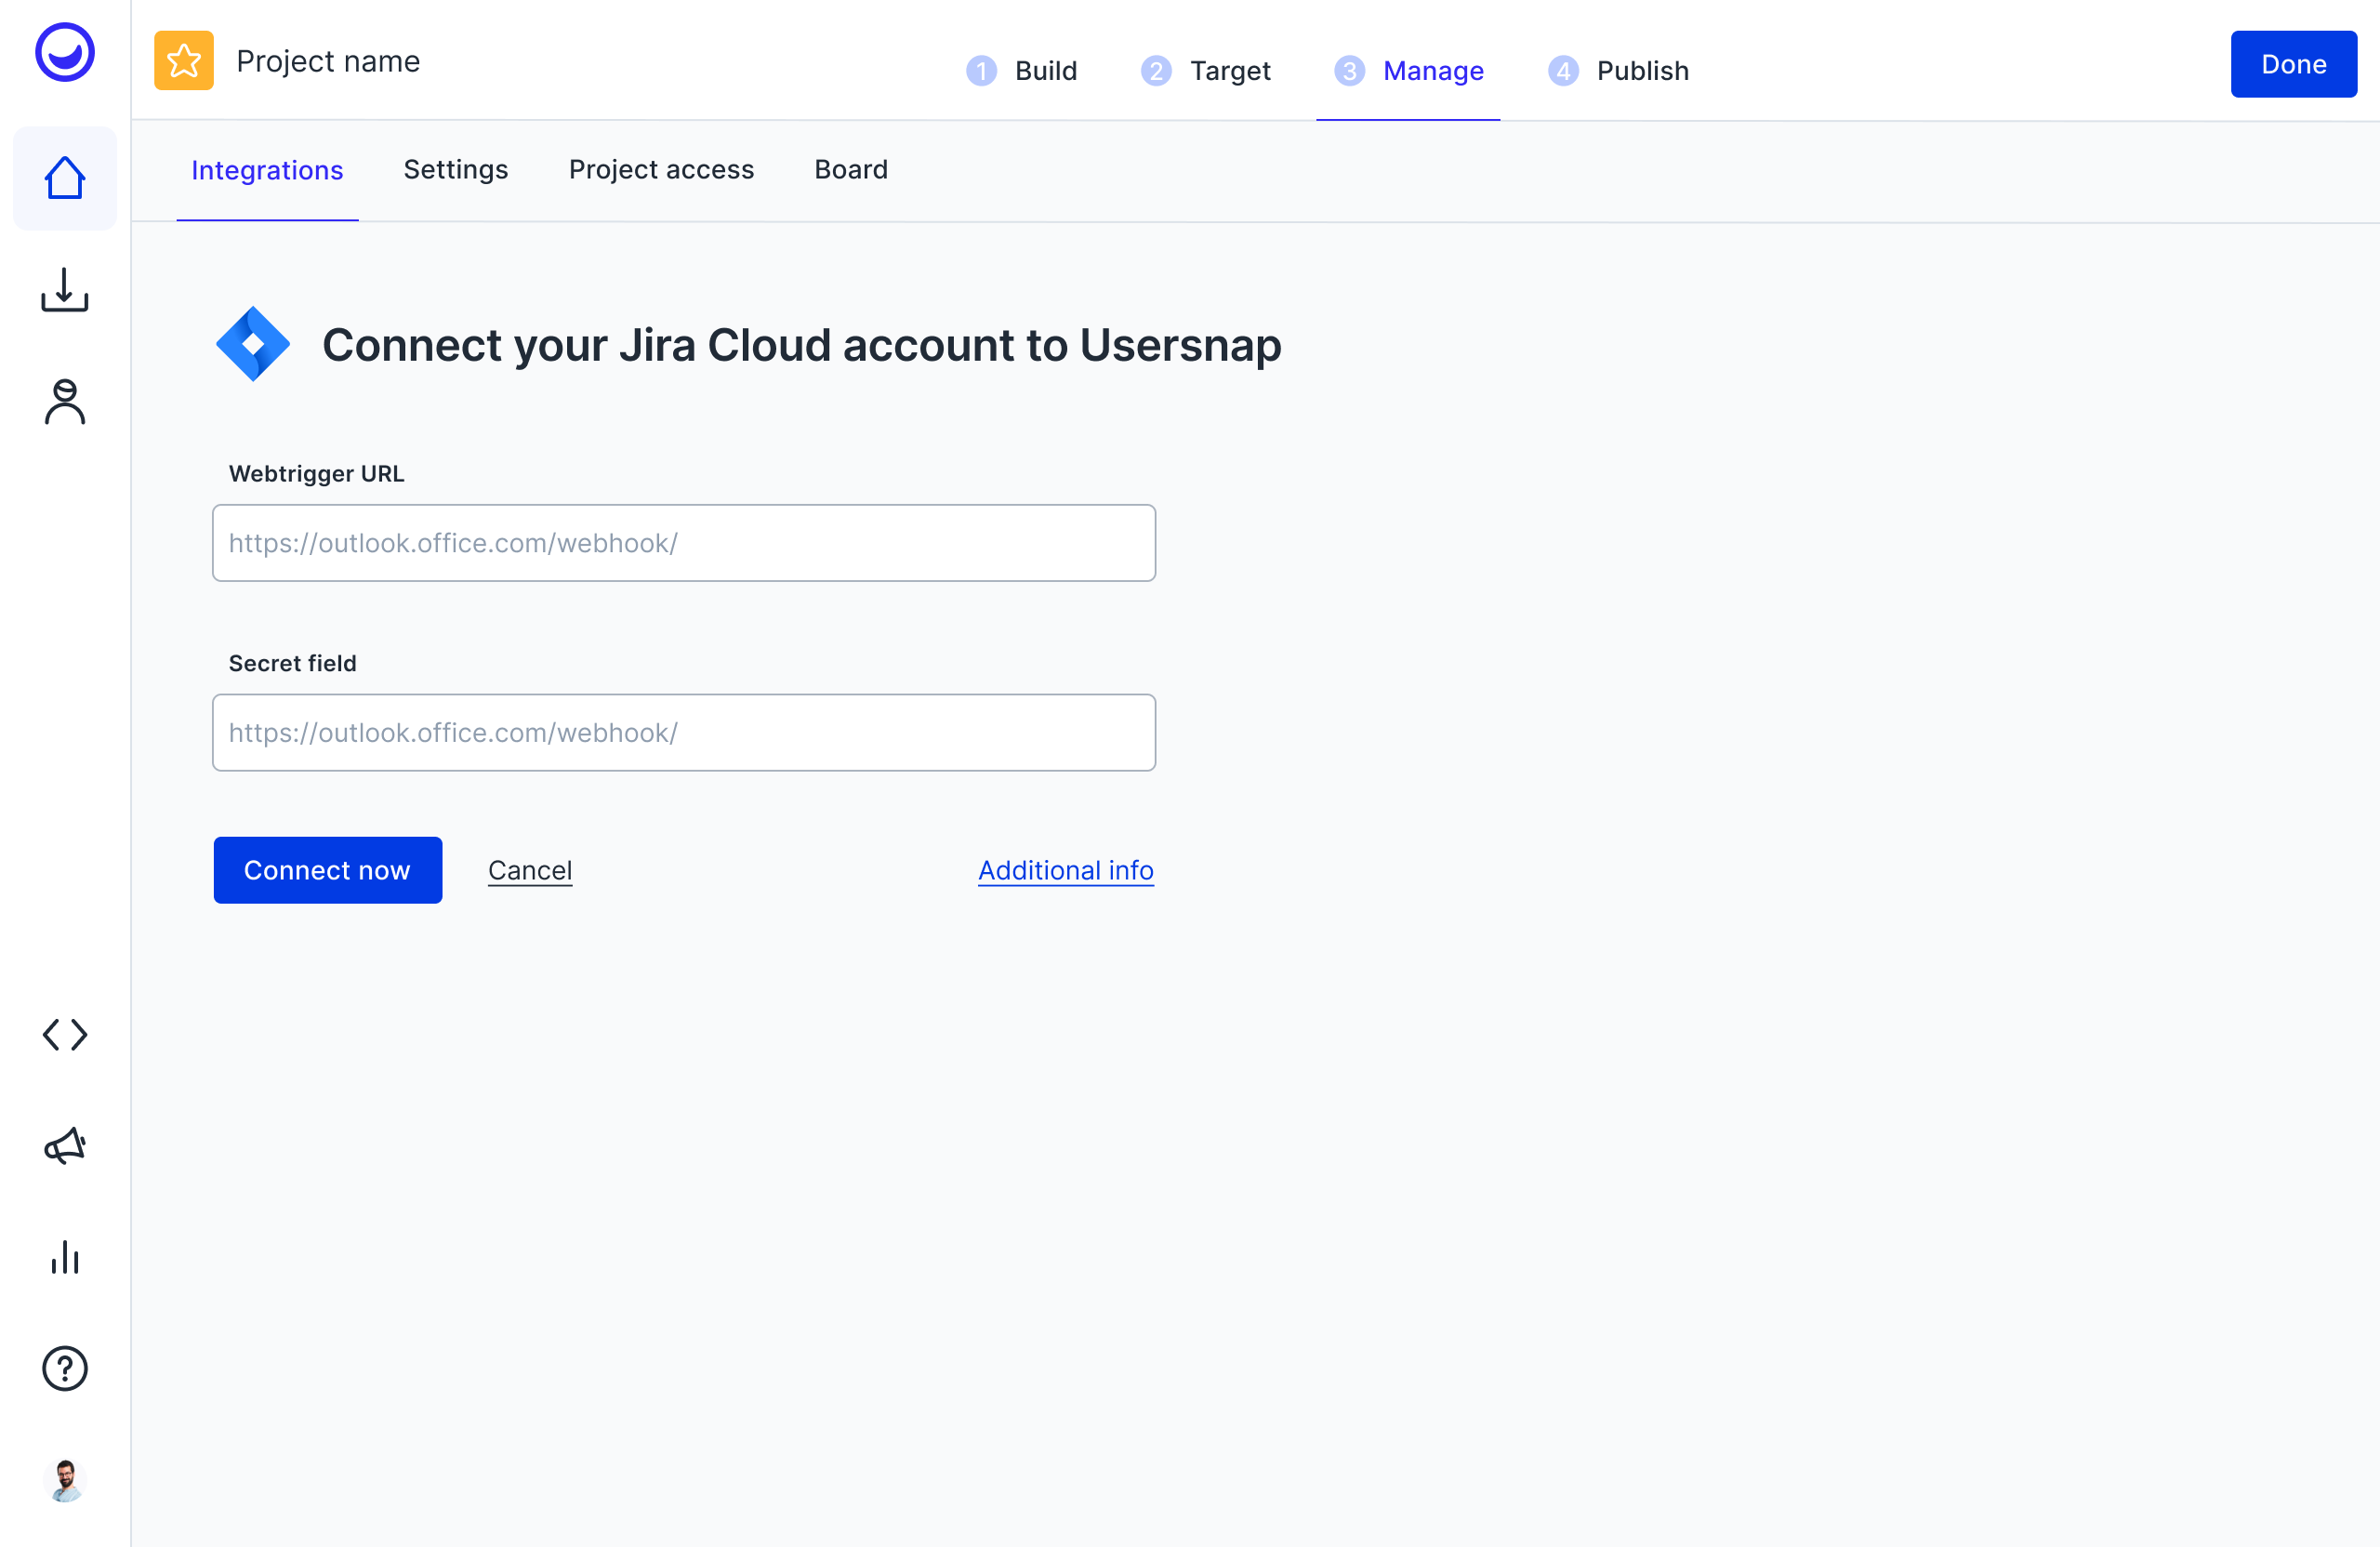Image resolution: width=2380 pixels, height=1547 pixels.
Task: Click the yellow star project icon
Action: point(184,61)
